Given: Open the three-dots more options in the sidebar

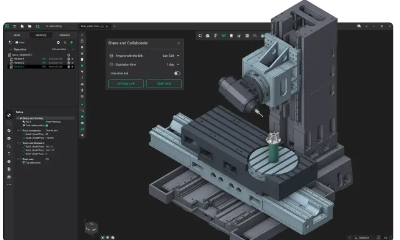Looking at the screenshot, I should 9,184.
